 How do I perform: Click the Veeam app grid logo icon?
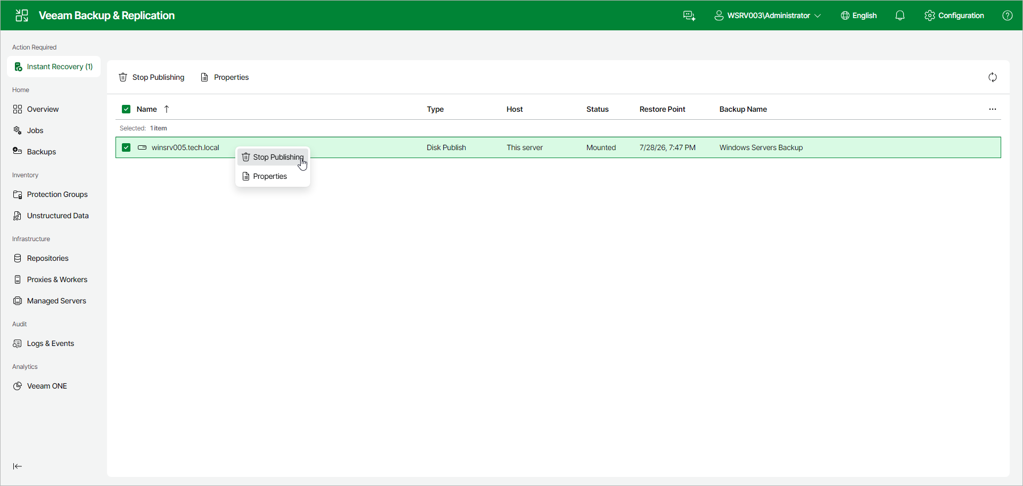point(22,15)
